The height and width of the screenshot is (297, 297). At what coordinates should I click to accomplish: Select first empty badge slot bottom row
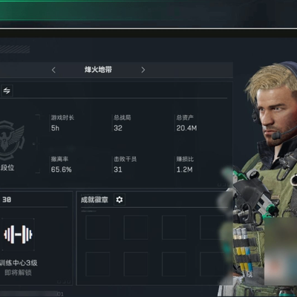(x=98, y=264)
